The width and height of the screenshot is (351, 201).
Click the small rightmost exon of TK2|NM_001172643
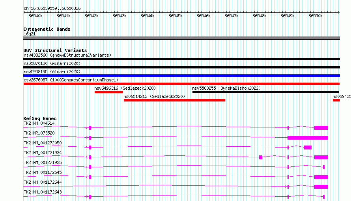coord(324,197)
